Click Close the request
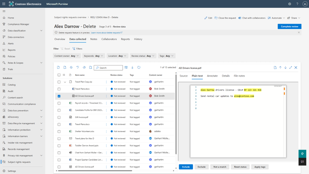Viewport: 309px width, 174px height. (x=225, y=18)
